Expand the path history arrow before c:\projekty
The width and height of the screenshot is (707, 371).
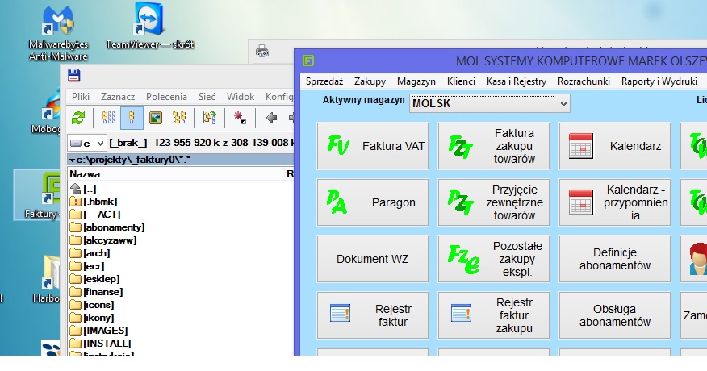(72, 160)
